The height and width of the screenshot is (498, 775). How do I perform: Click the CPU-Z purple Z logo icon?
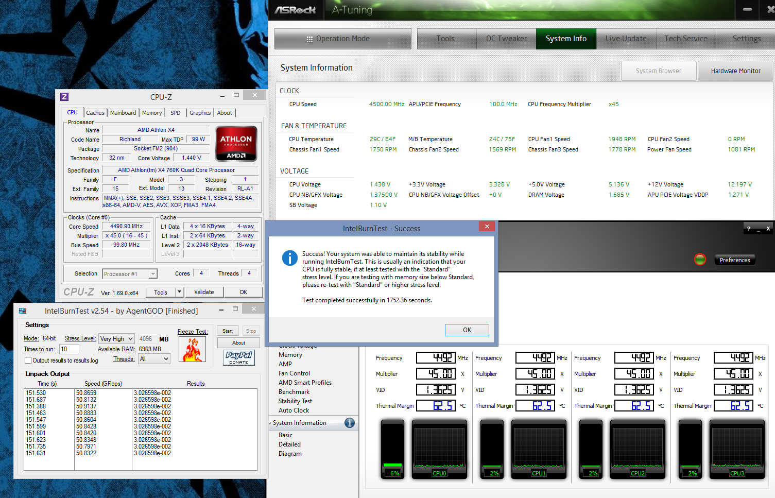(64, 97)
